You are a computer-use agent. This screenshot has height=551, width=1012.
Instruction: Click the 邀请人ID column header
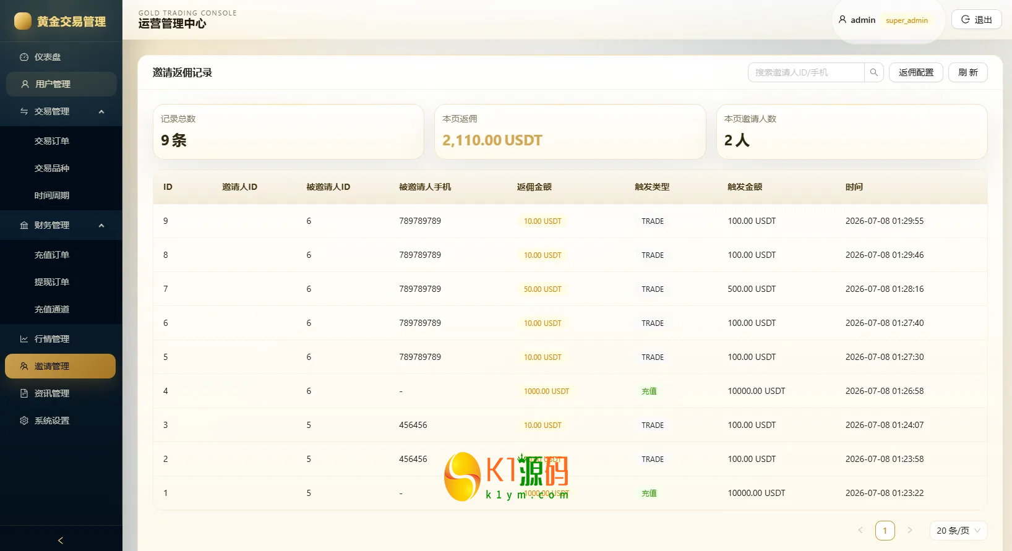tap(239, 187)
